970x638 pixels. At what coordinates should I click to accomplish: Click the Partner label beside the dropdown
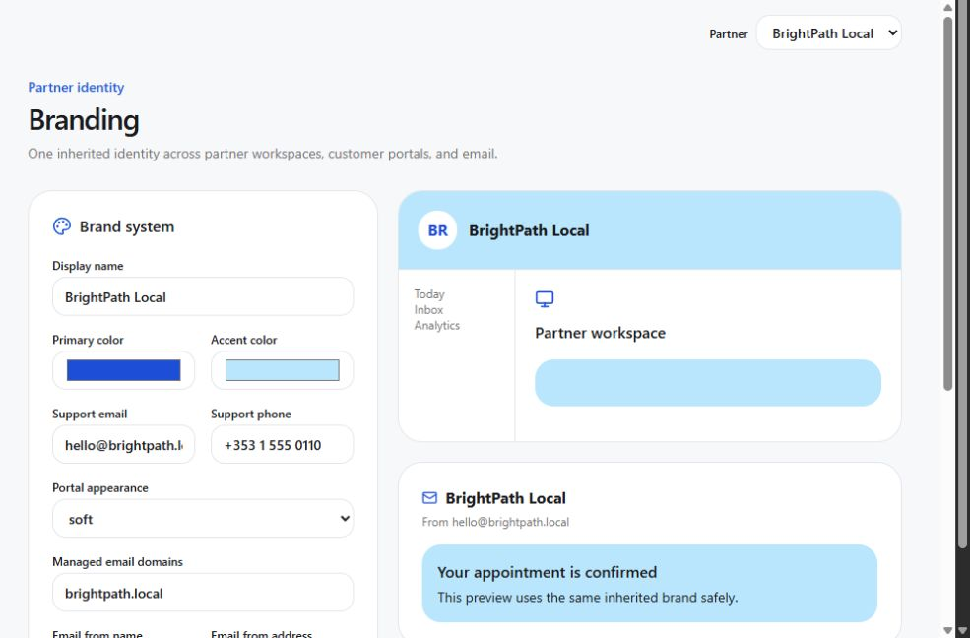click(728, 34)
